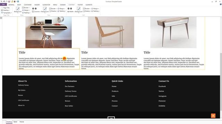222x124 pixels.
Task: Switch to the BODY ribbon tab
Action: (x=19, y=5)
